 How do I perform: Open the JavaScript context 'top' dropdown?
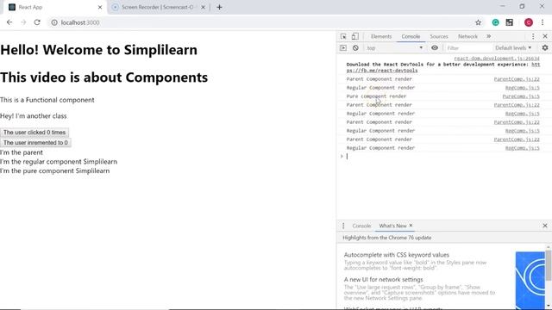point(395,48)
